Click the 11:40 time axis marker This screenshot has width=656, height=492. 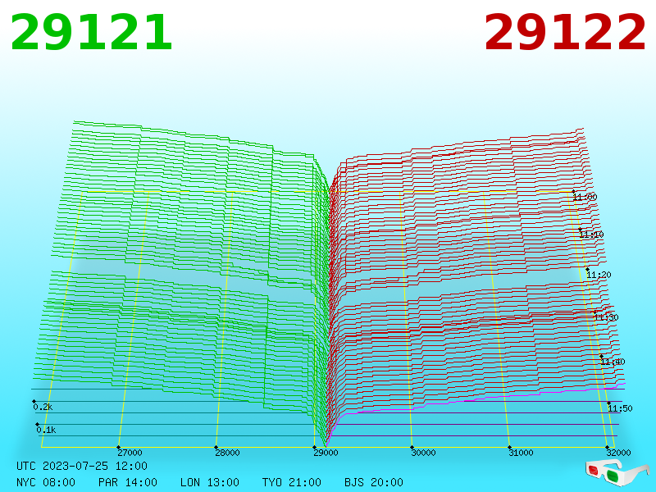[x=613, y=362]
